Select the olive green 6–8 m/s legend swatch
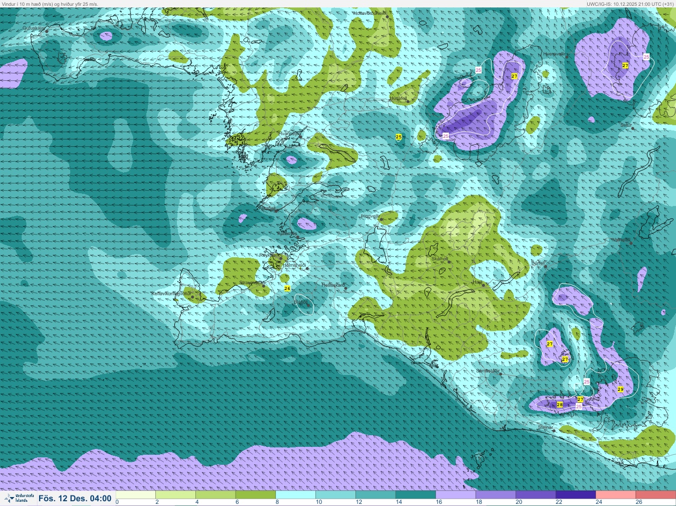This screenshot has height=506, width=676. pos(256,495)
